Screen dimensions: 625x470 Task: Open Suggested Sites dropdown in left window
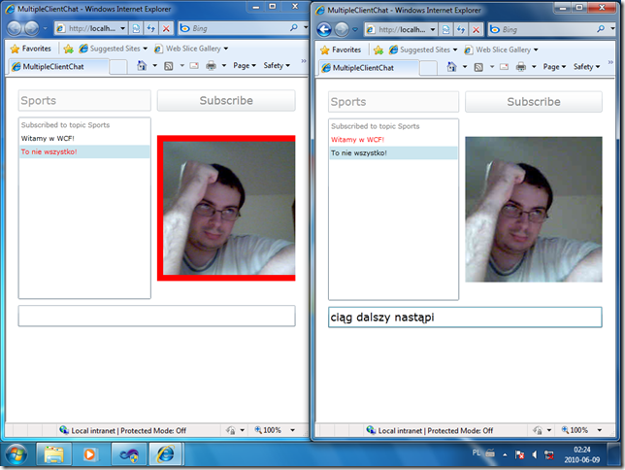[x=114, y=49]
